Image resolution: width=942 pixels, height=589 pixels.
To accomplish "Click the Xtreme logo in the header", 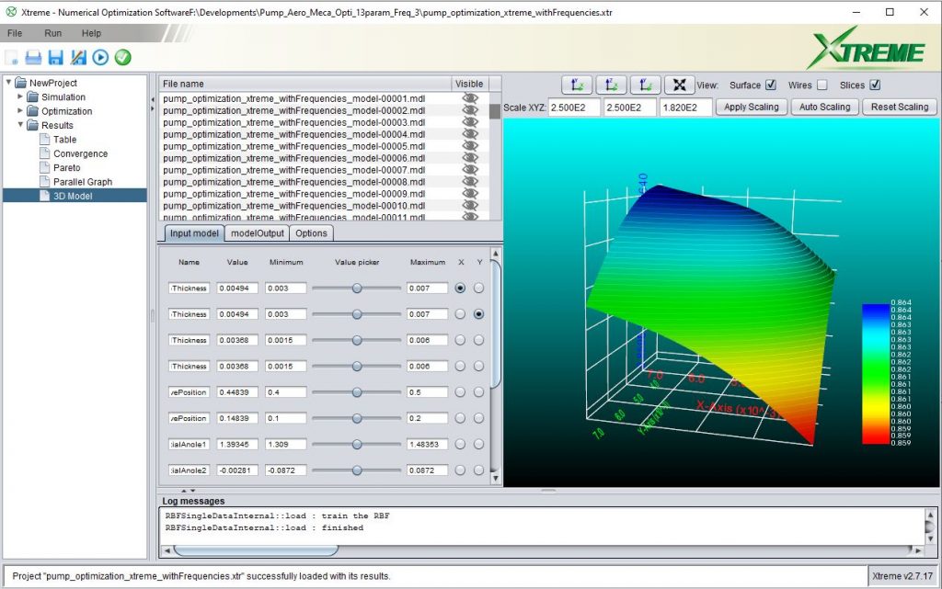I will click(x=867, y=50).
